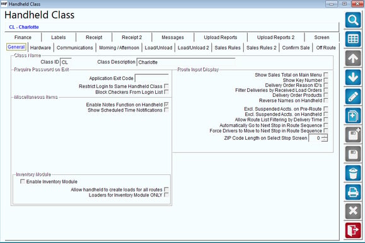Check Delivery Order Reason ID's
Image resolution: width=365 pixels, height=243 pixels.
(x=326, y=85)
